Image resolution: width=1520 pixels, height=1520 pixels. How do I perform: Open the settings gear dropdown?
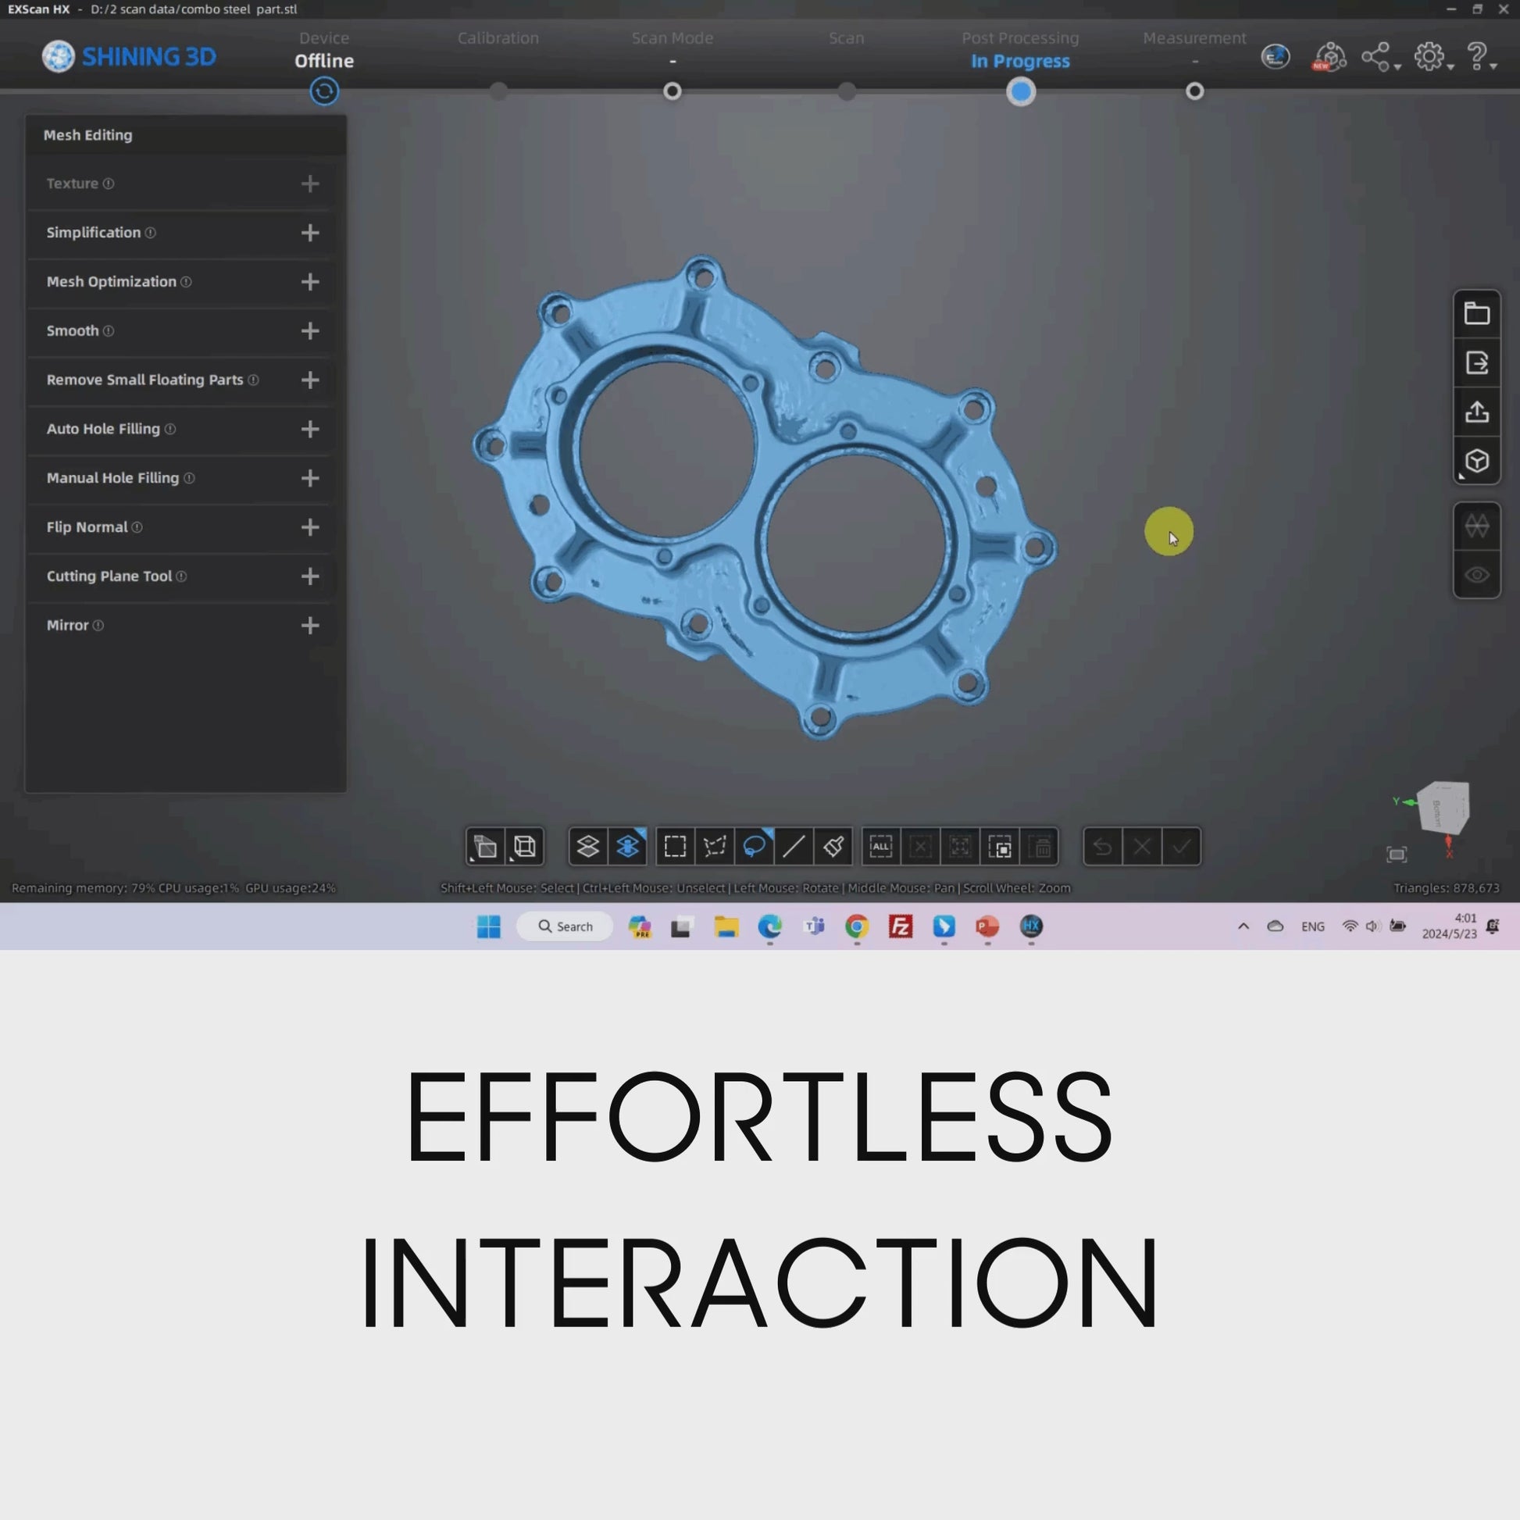click(x=1432, y=58)
